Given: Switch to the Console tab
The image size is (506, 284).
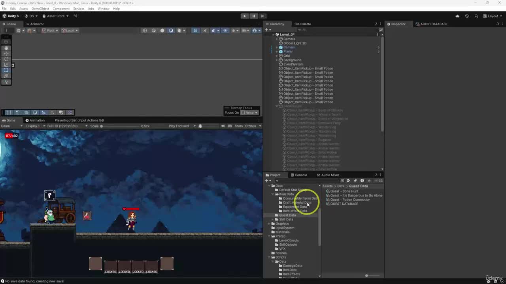Looking at the screenshot, I should pyautogui.click(x=298, y=175).
